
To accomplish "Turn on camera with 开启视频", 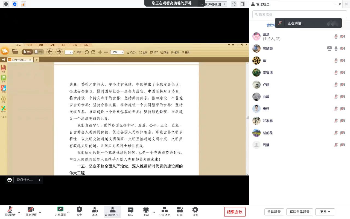I will (31, 210).
